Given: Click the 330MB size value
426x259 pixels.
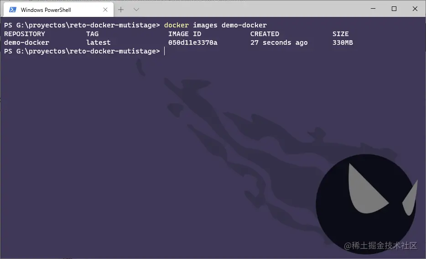Looking at the screenshot, I should [343, 42].
